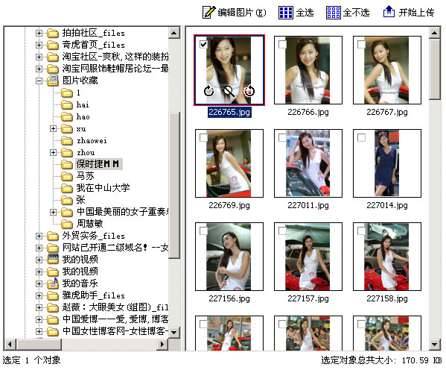Click the 开始上传 upload icon
446x373 pixels.
point(389,12)
